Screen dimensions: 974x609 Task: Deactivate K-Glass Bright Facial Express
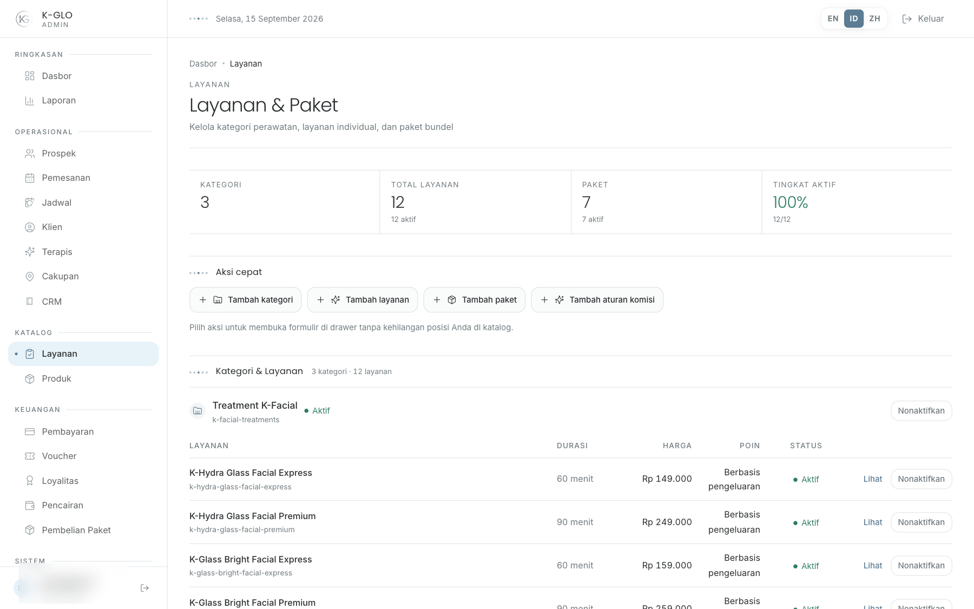click(x=921, y=566)
